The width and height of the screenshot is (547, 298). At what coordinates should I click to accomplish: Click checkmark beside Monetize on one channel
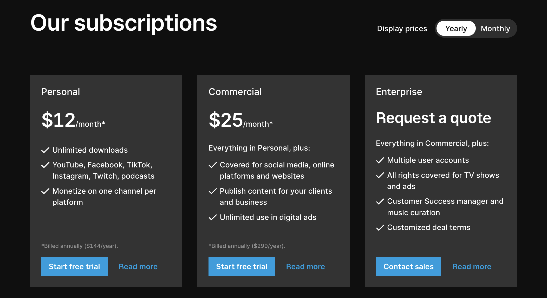[x=45, y=191]
